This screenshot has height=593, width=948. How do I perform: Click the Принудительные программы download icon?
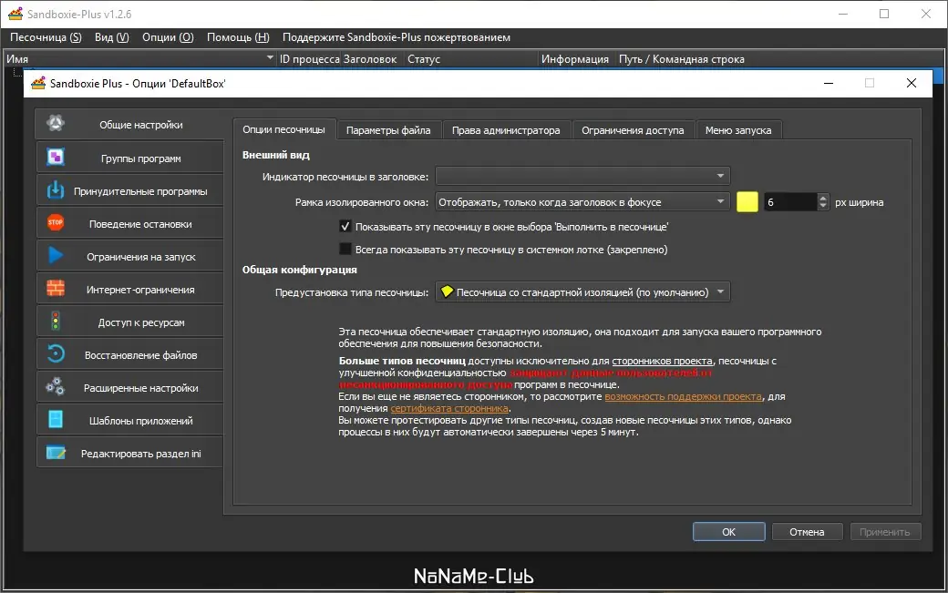coord(56,190)
